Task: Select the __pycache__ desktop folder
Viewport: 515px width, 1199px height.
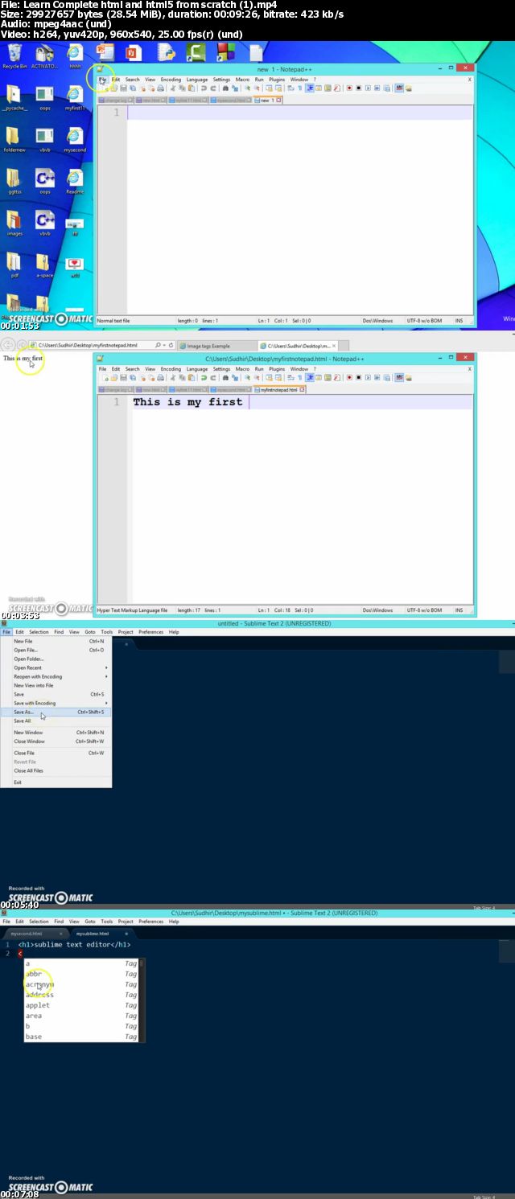Action: [x=14, y=97]
